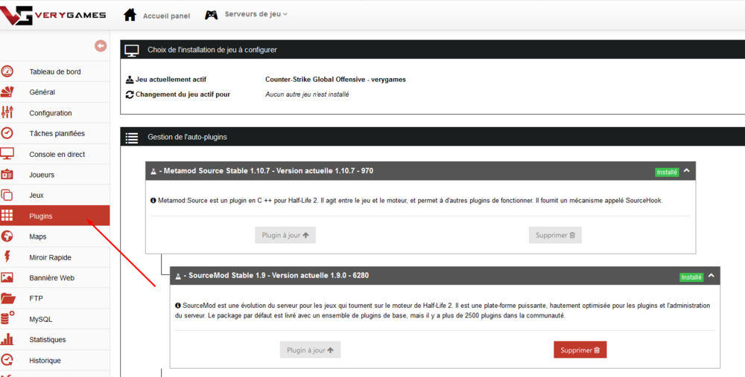Click the Tâches planifiées clock icon
The width and height of the screenshot is (745, 377).
click(x=7, y=133)
